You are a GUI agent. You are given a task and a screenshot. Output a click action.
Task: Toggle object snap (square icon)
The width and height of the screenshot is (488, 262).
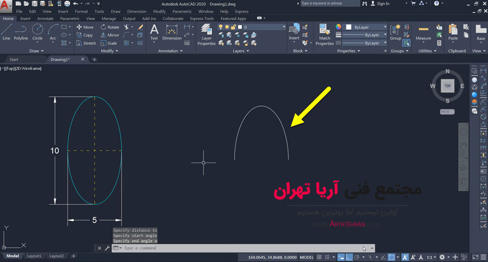pos(392,257)
